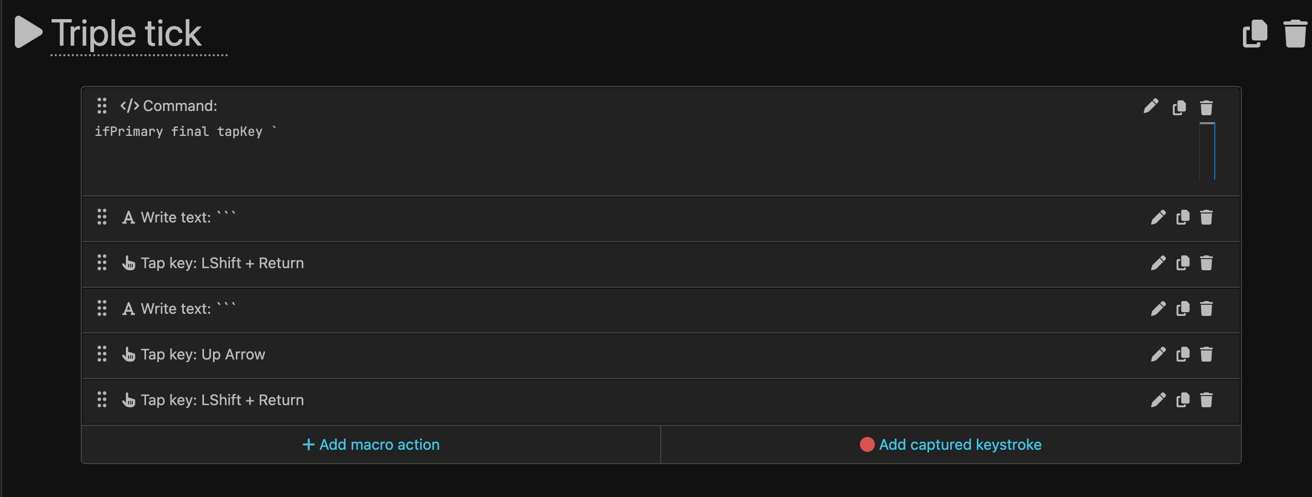The image size is (1312, 497).
Task: Delete the last LShift + Return action
Action: pyautogui.click(x=1206, y=400)
